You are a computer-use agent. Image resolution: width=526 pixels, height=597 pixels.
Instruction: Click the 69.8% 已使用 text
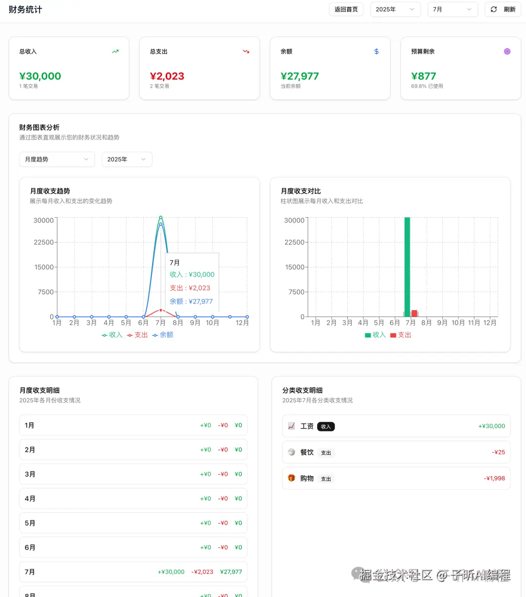click(x=427, y=86)
